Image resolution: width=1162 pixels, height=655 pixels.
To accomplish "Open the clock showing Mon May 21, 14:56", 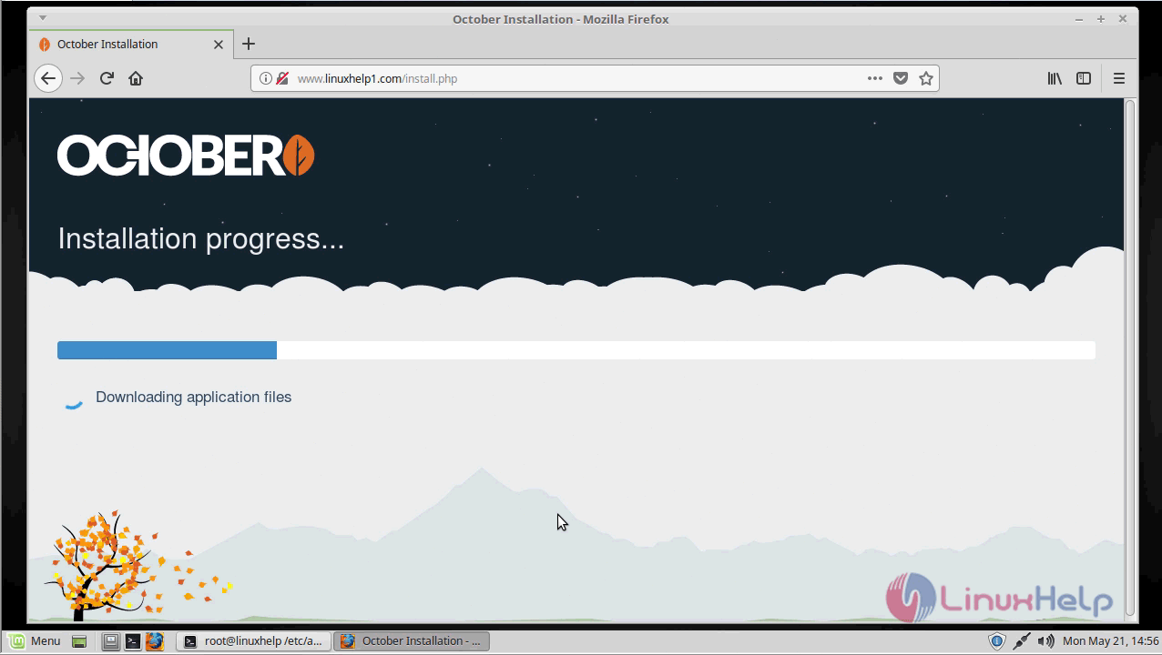I will [1110, 641].
